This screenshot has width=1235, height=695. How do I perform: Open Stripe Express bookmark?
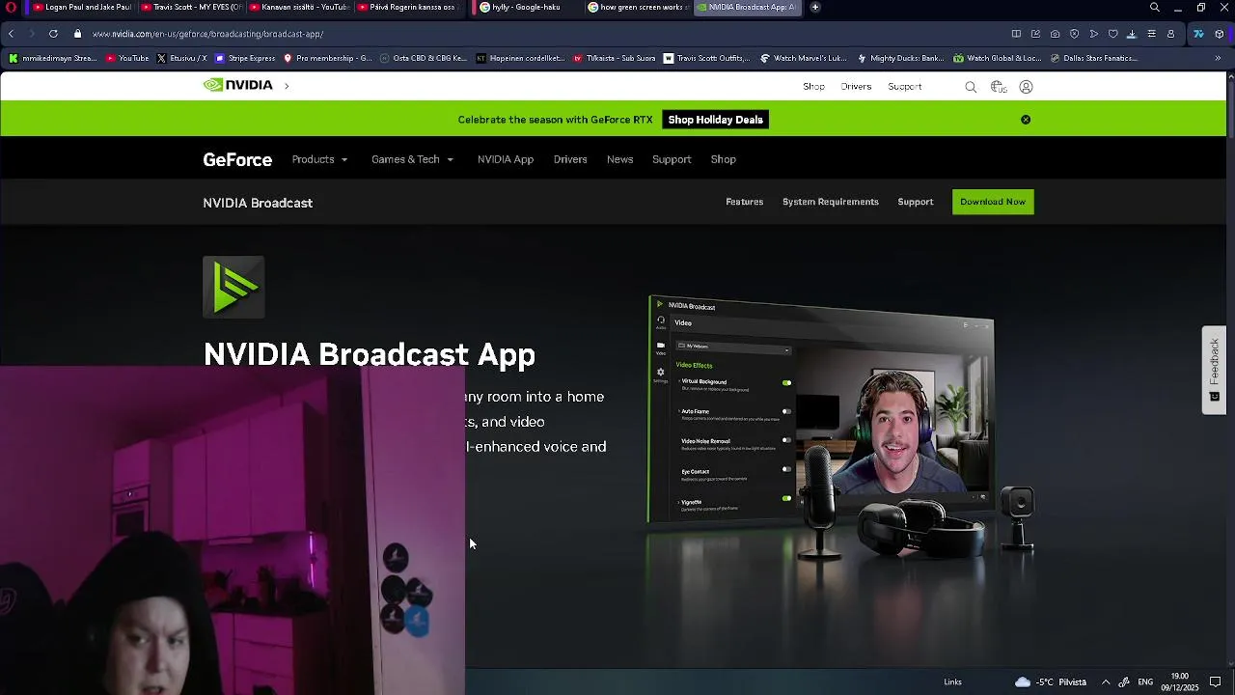click(x=245, y=58)
